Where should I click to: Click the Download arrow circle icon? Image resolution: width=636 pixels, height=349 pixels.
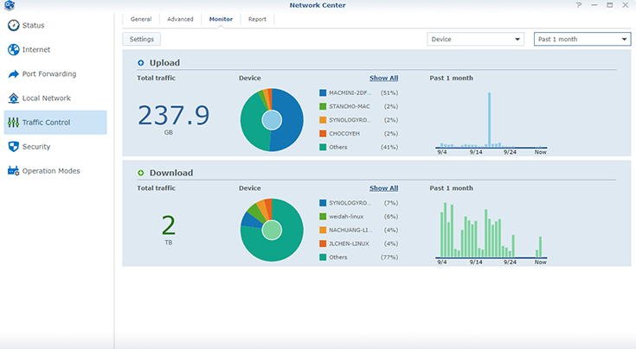[141, 173]
